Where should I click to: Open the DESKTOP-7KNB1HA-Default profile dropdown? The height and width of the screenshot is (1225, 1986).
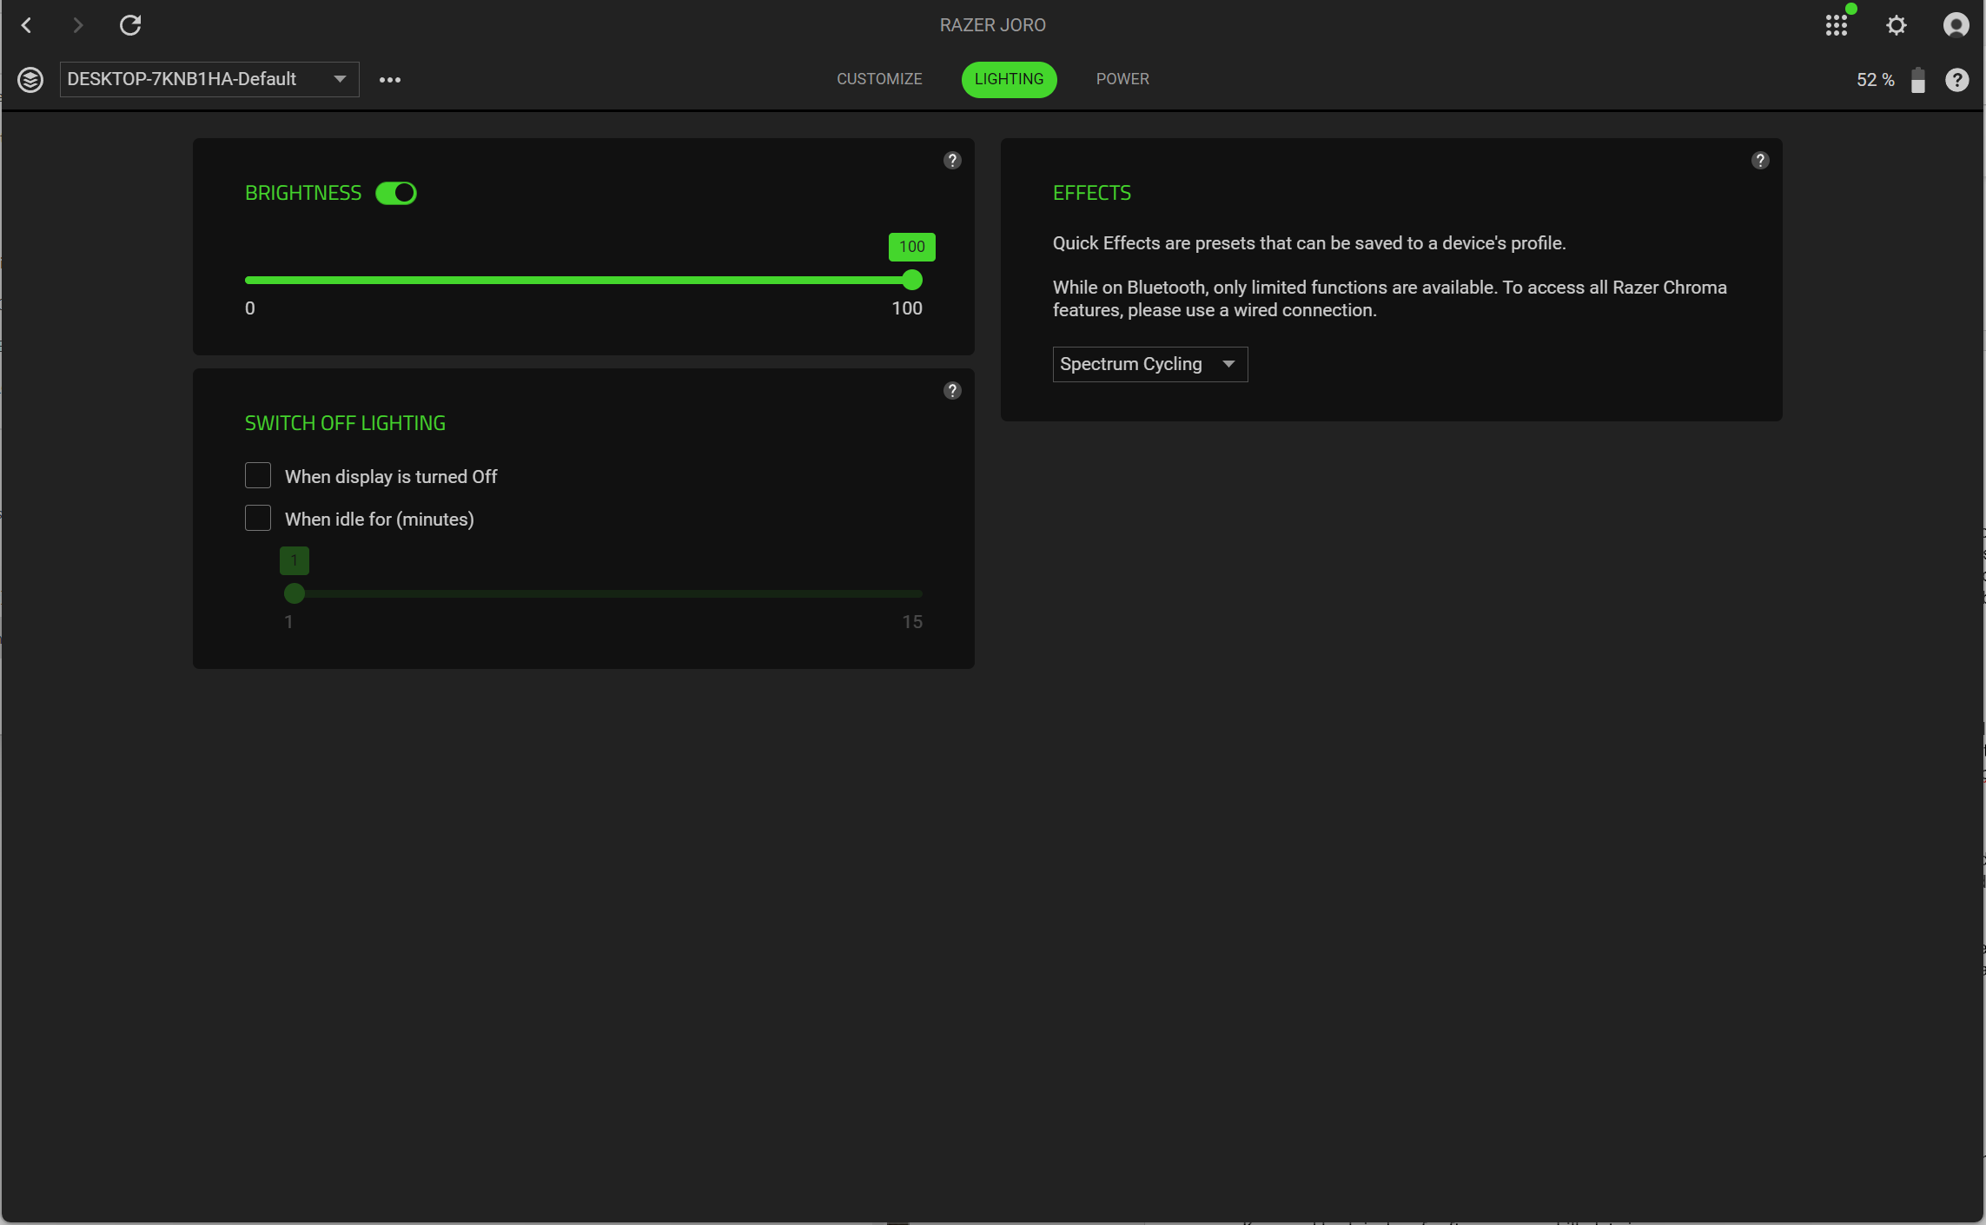pos(209,80)
